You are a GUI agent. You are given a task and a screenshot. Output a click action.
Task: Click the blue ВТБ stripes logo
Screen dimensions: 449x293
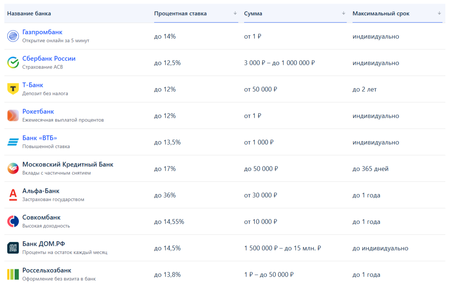click(13, 142)
